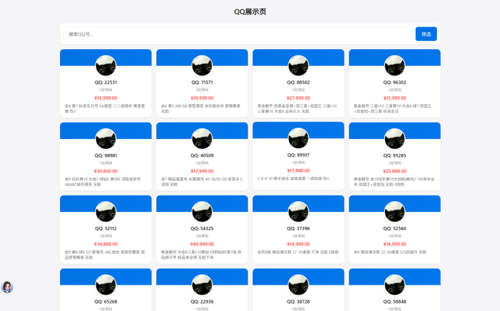Image resolution: width=500 pixels, height=311 pixels.
Task: Click the avatar on QQ 22936 card
Action: point(202,285)
